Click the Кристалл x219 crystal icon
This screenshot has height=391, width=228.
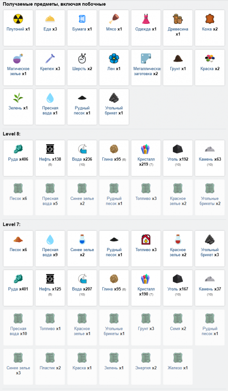pos(146,149)
